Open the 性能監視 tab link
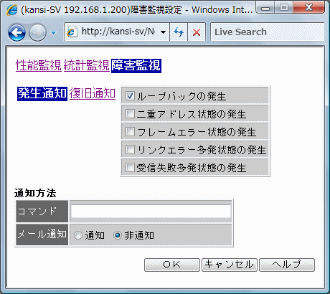 coord(39,65)
